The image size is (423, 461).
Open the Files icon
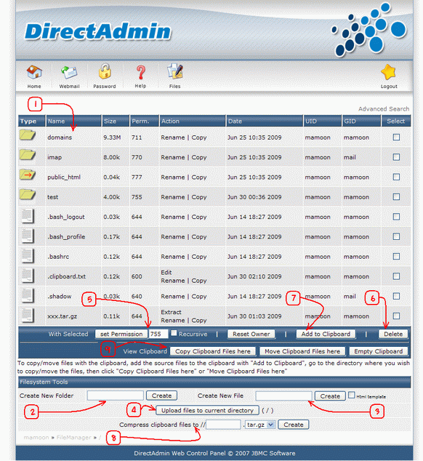click(175, 71)
